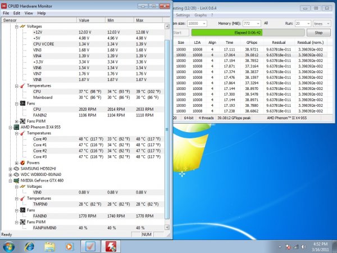
Task: Show hidden tray icons arrow
Action: pos(280,247)
